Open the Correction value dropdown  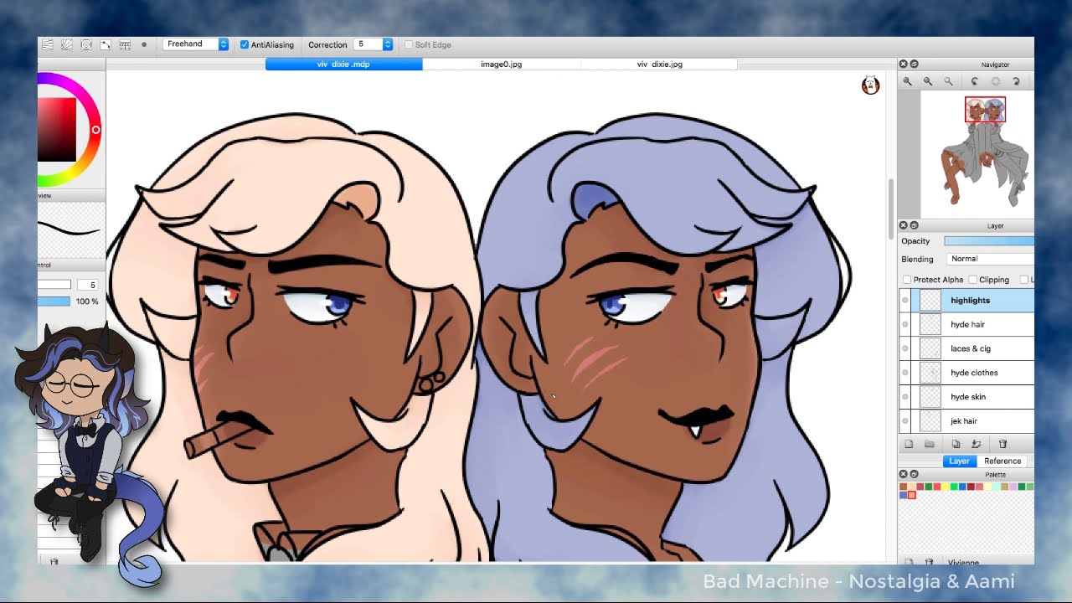tap(374, 44)
